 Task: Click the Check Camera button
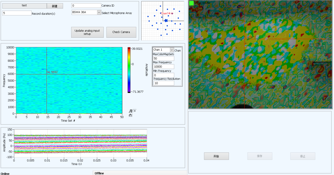click(121, 32)
